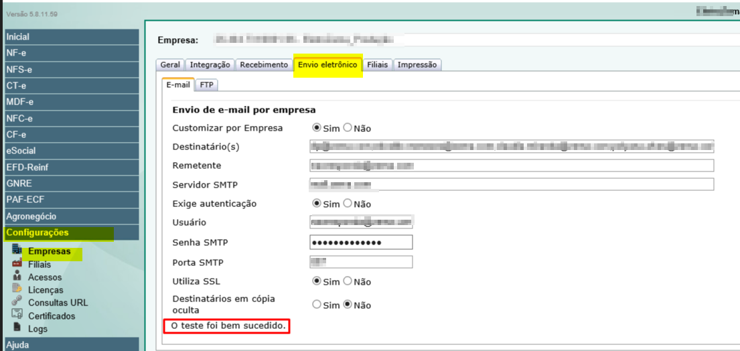740x351 pixels.
Task: Select Não for Utiliza SSL
Action: coord(348,281)
